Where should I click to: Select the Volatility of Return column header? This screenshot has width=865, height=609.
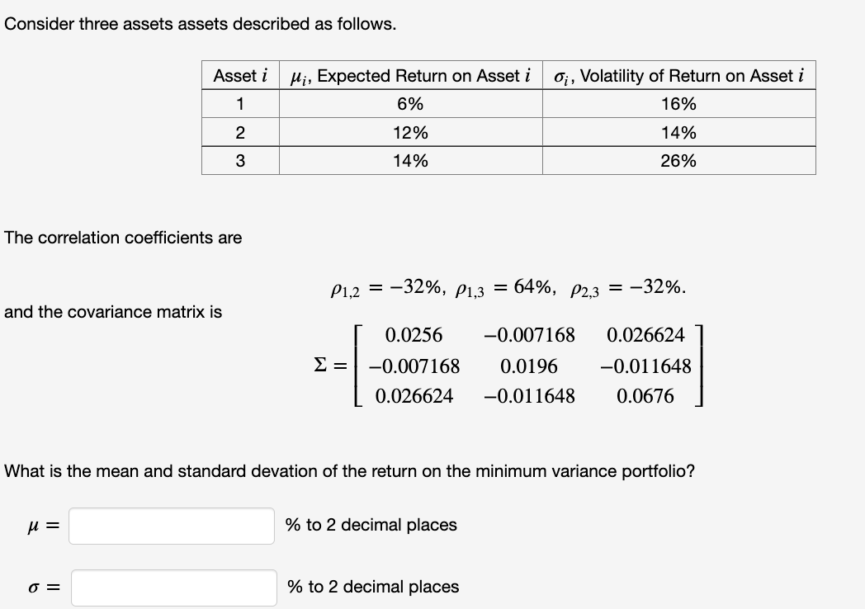(x=678, y=76)
